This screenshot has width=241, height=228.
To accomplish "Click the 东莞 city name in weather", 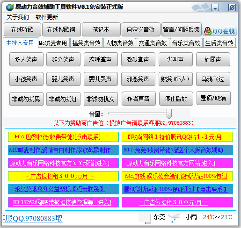I will 159,217.
